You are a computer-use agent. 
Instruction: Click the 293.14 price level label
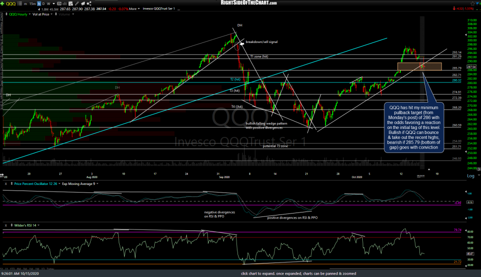(457, 52)
